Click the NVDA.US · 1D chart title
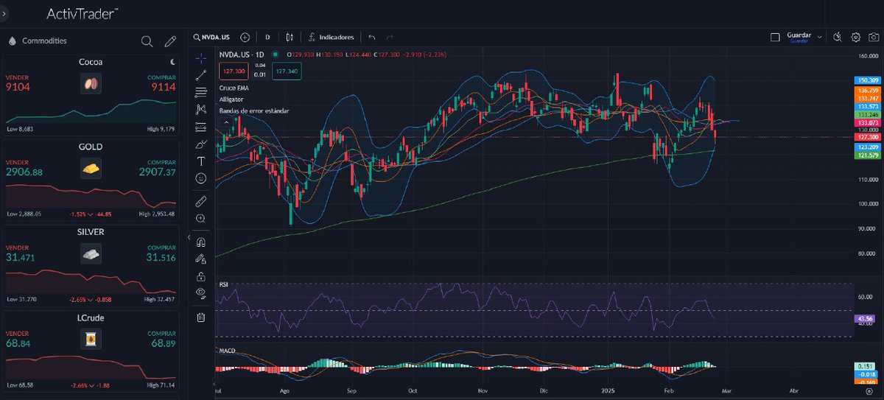 pyautogui.click(x=243, y=55)
